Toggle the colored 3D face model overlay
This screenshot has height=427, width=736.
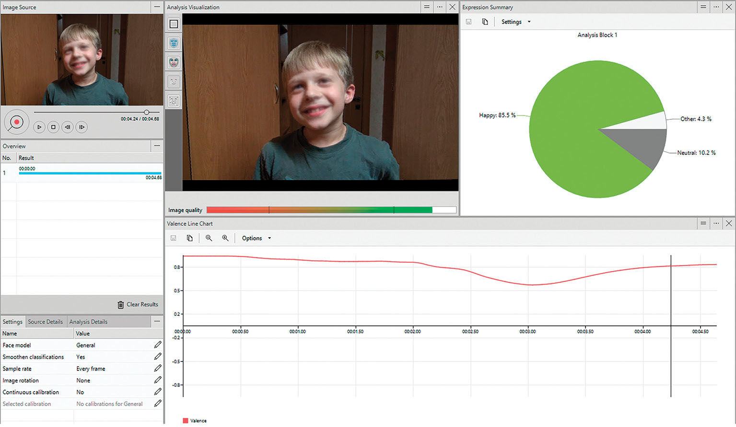(x=174, y=62)
